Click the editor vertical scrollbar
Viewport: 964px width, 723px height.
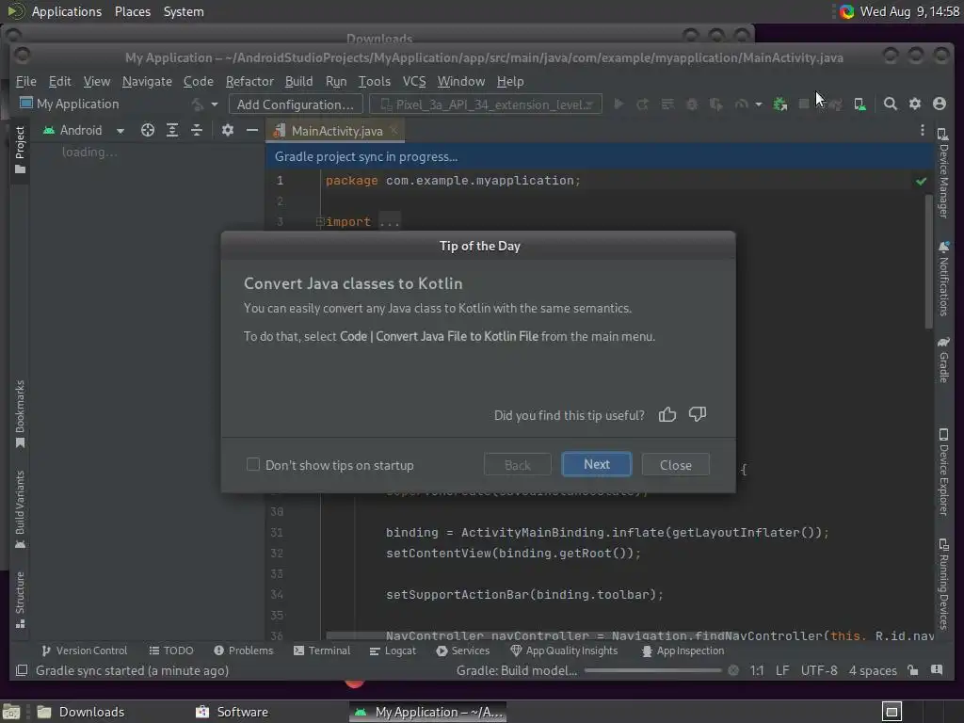pos(928,262)
